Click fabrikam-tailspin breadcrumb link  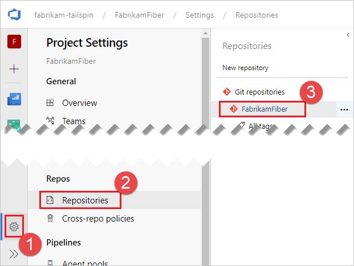click(63, 15)
